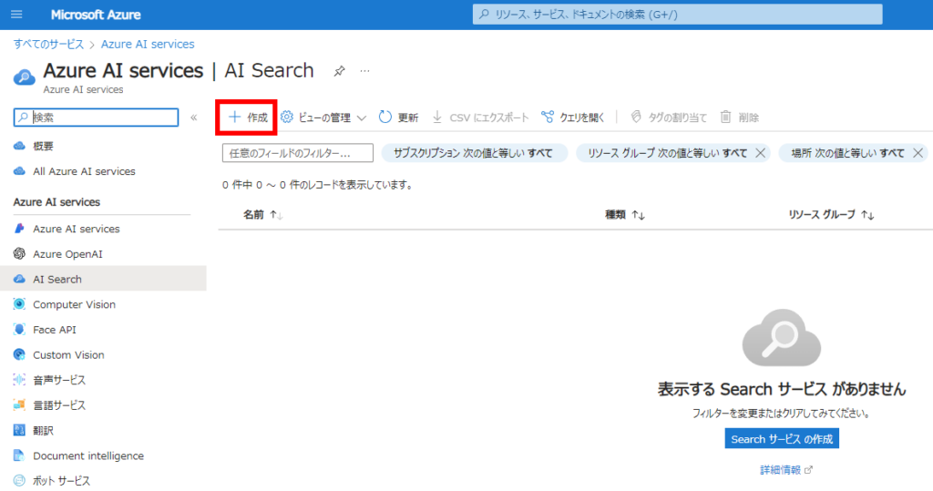Remove the リソース グループ filter with X
The height and width of the screenshot is (491, 933).
pyautogui.click(x=760, y=153)
